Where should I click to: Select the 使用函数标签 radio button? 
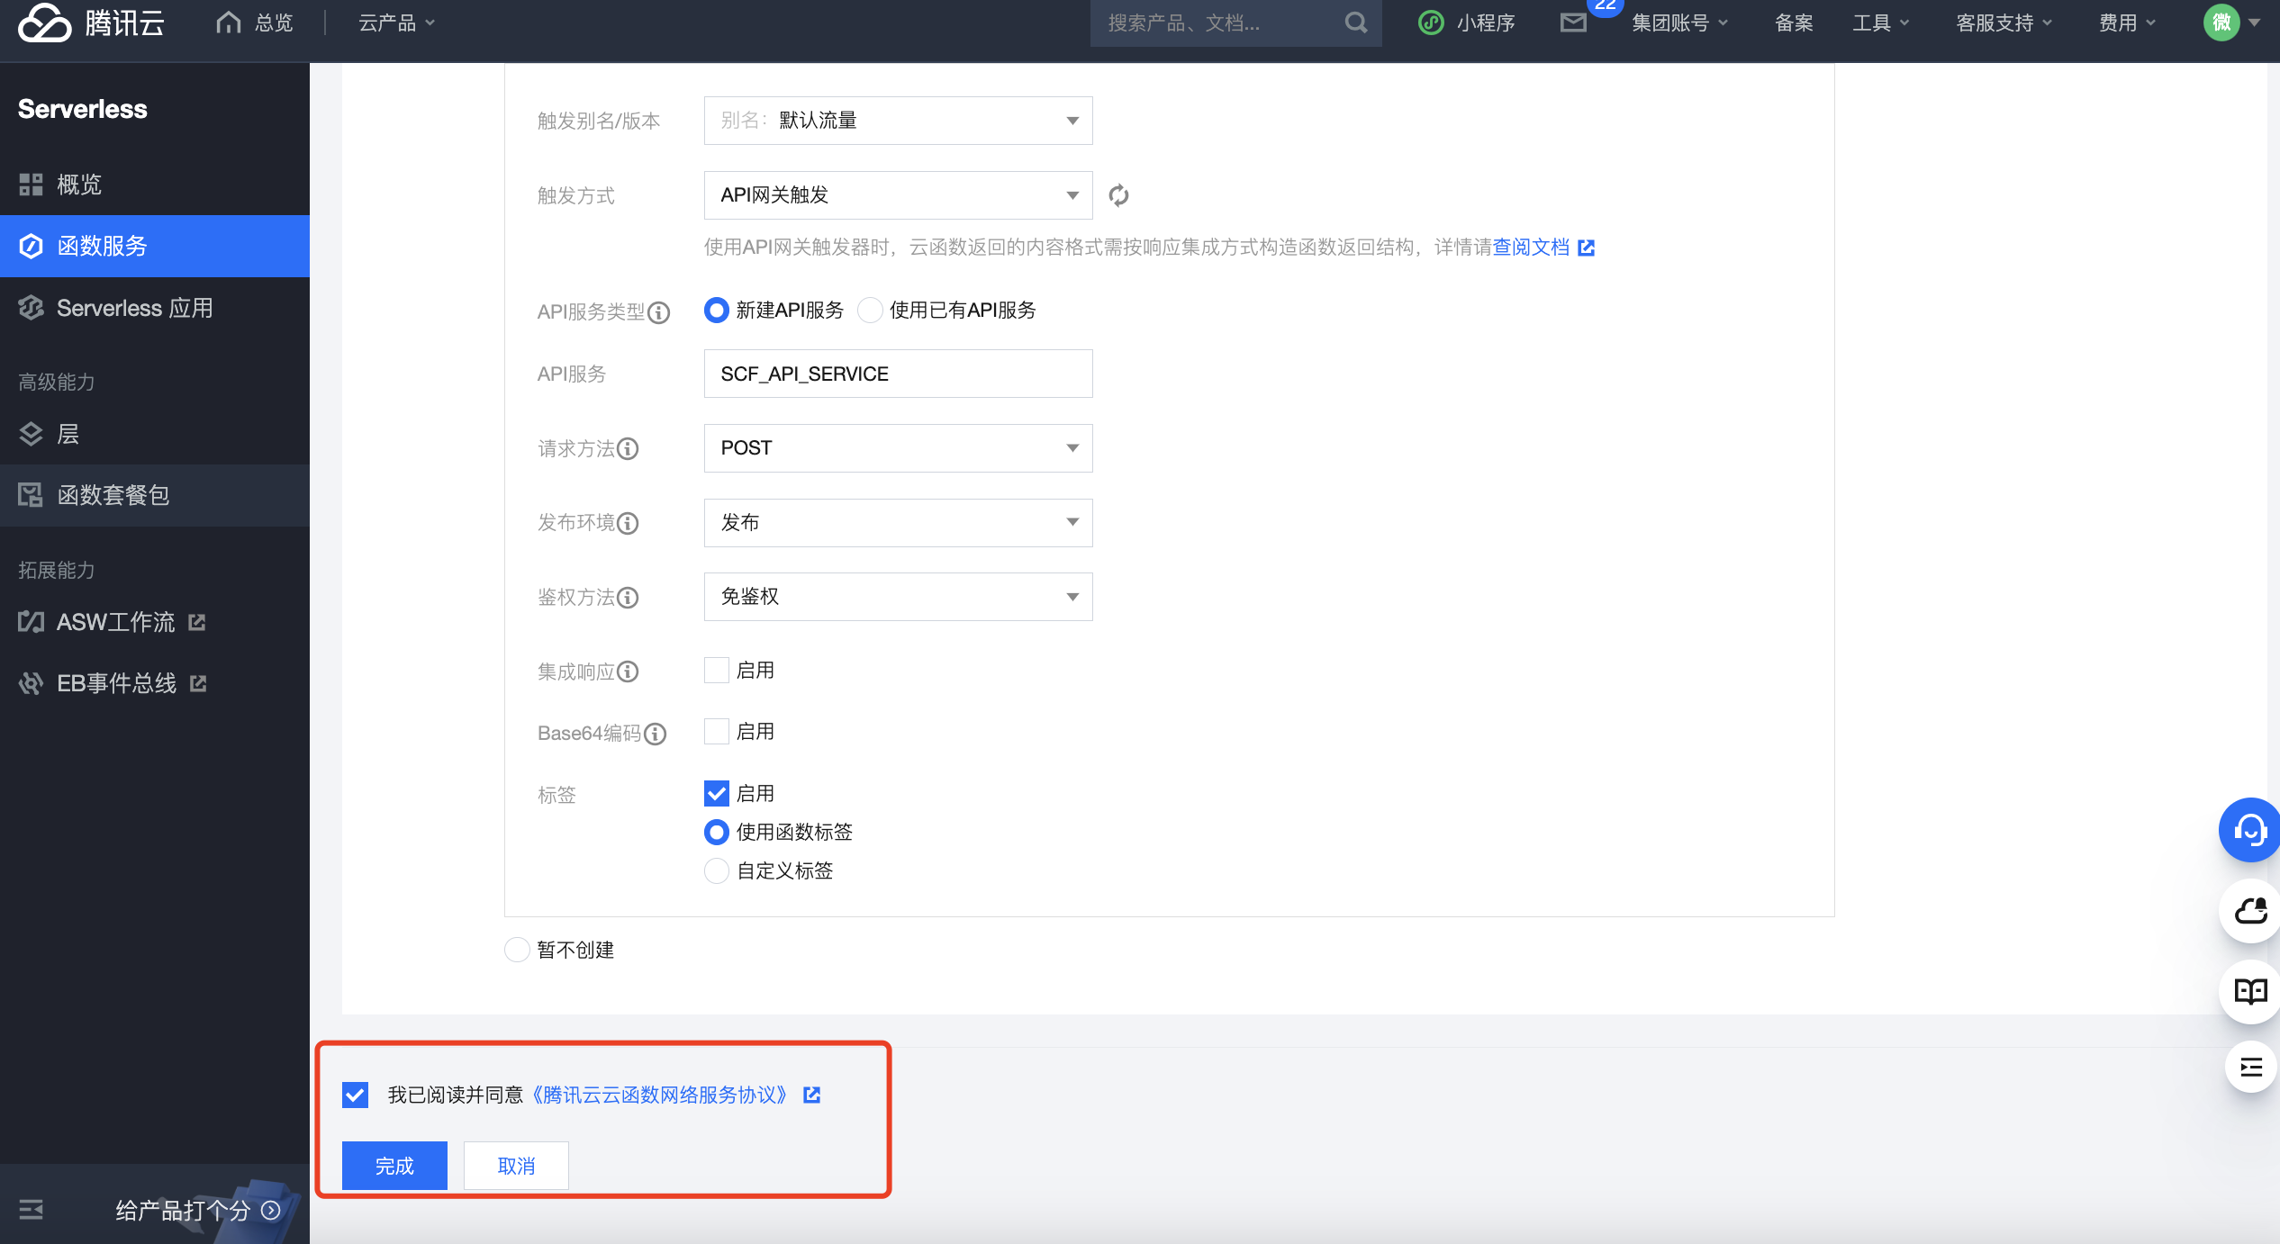point(717,832)
